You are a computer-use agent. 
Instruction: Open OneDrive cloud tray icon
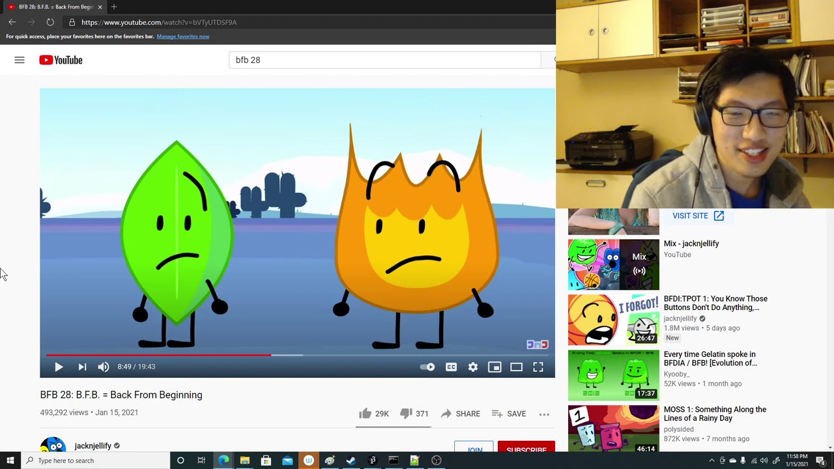click(732, 461)
